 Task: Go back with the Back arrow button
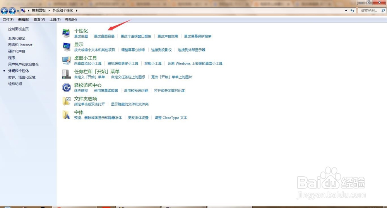[x=4, y=10]
